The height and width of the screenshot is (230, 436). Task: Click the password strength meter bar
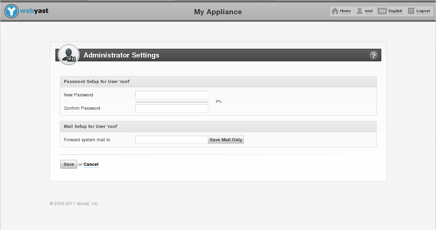[171, 102]
